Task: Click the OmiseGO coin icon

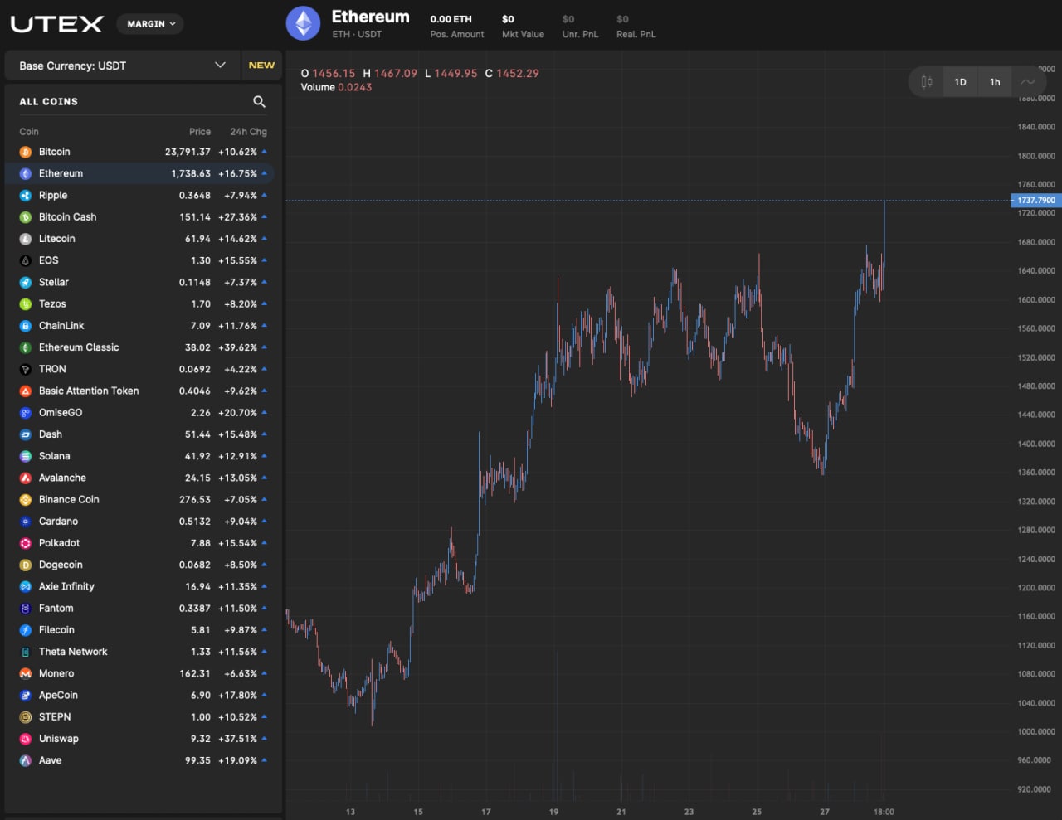Action: coord(26,413)
